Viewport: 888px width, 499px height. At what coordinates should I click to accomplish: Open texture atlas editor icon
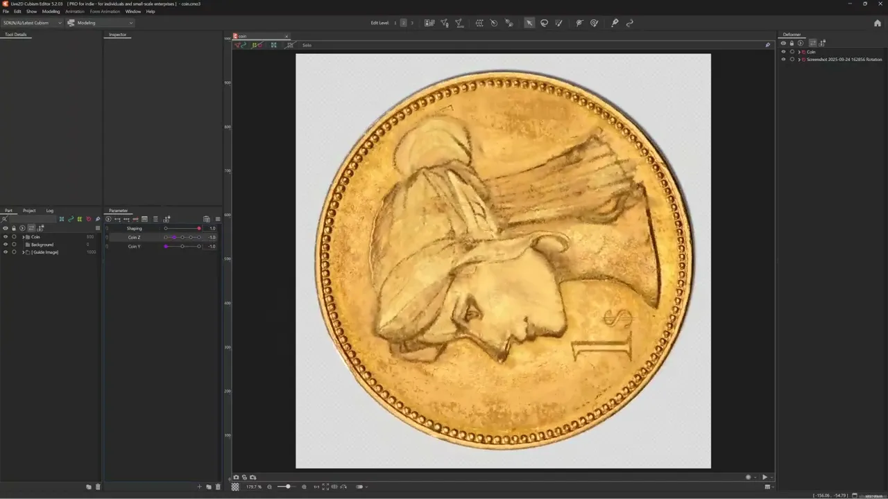point(429,23)
